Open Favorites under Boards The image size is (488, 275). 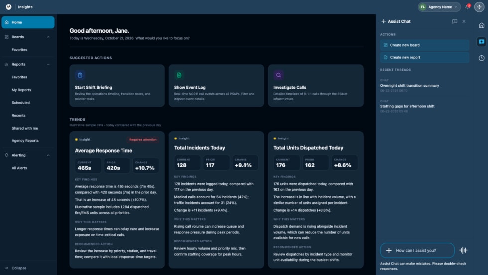[x=19, y=50]
